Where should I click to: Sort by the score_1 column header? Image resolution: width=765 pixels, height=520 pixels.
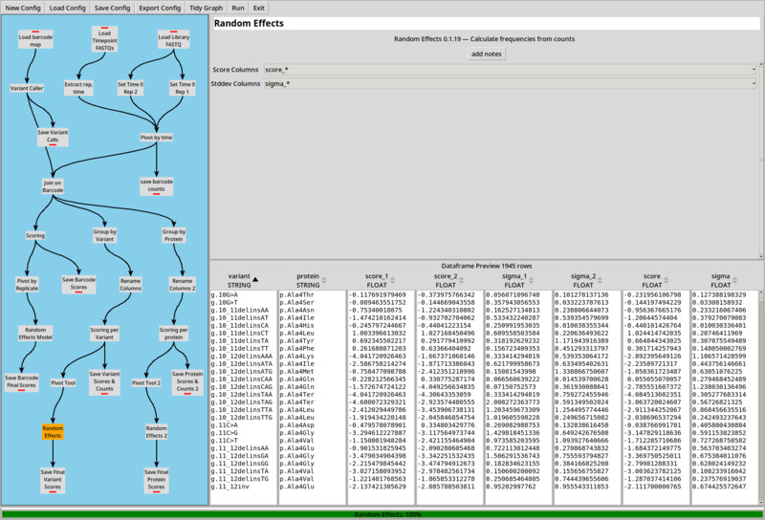tap(381, 280)
